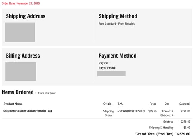This screenshot has width=193, height=138.
Task: Click the Shipping Address heading
Action: (x=26, y=16)
